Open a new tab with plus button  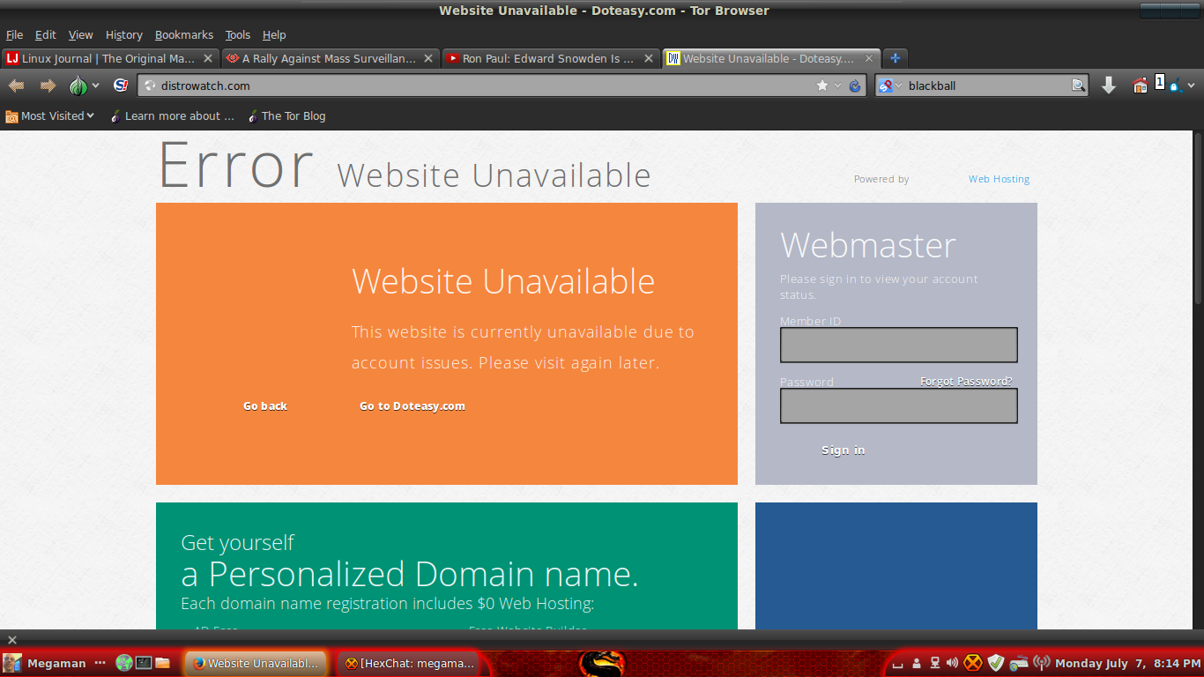[x=895, y=58]
